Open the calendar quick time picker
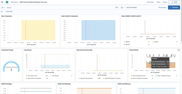 [122, 7]
